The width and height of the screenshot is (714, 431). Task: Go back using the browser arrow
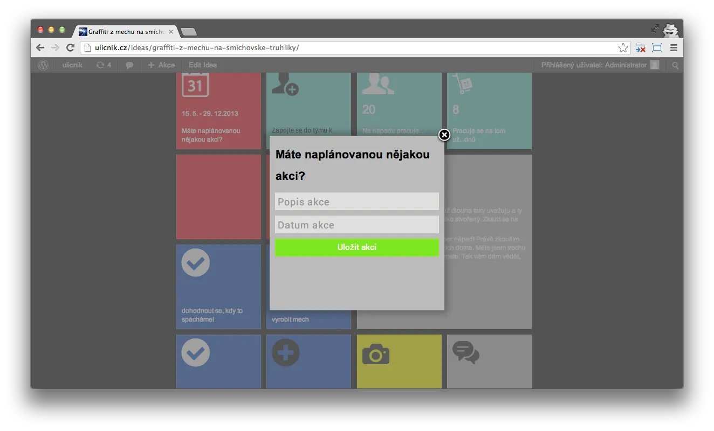[40, 48]
